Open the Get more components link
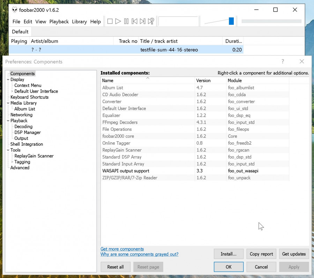 pos(122,249)
